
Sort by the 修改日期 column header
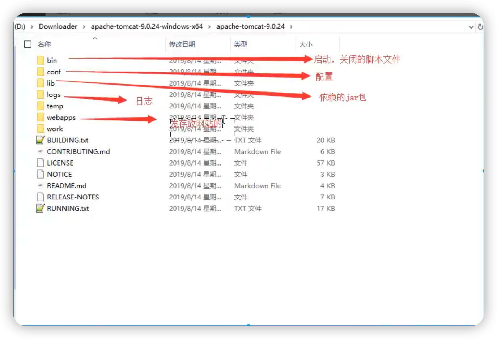pos(182,44)
